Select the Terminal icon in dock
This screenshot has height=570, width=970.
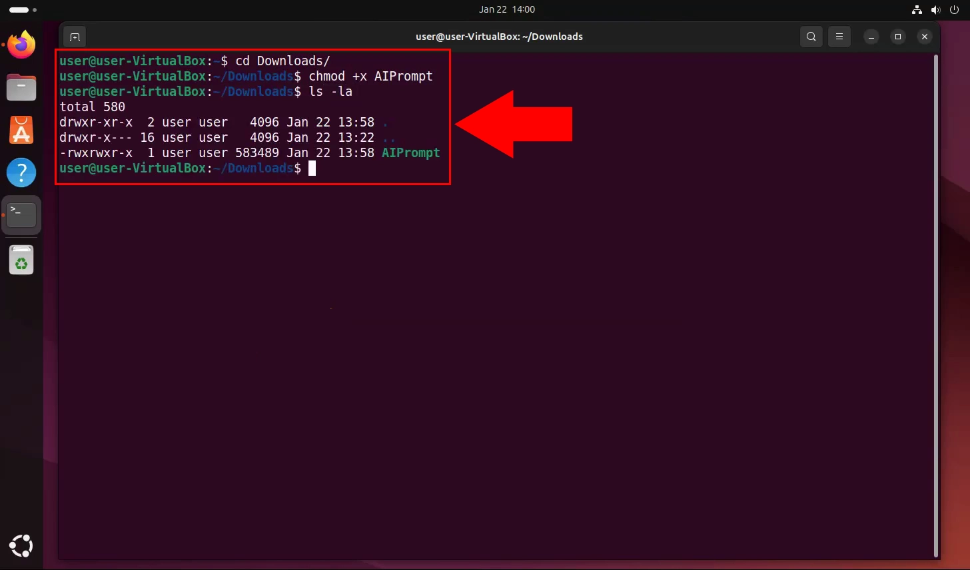[x=21, y=215]
